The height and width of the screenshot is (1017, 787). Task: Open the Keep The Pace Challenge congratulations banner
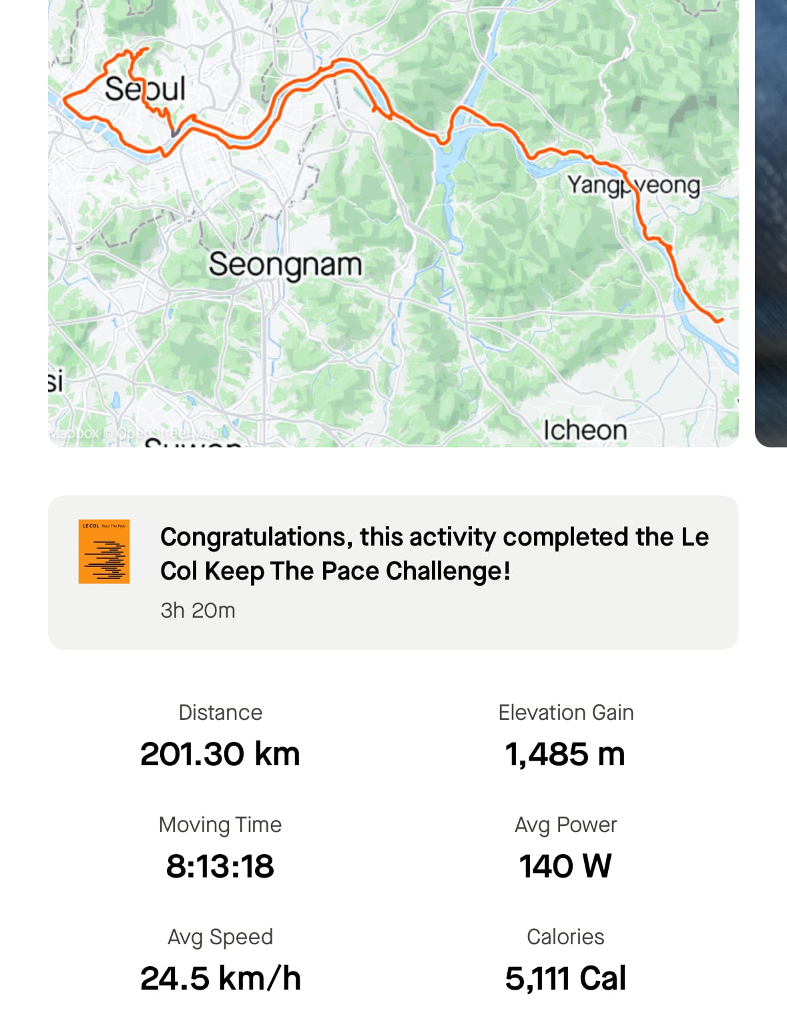tap(393, 572)
